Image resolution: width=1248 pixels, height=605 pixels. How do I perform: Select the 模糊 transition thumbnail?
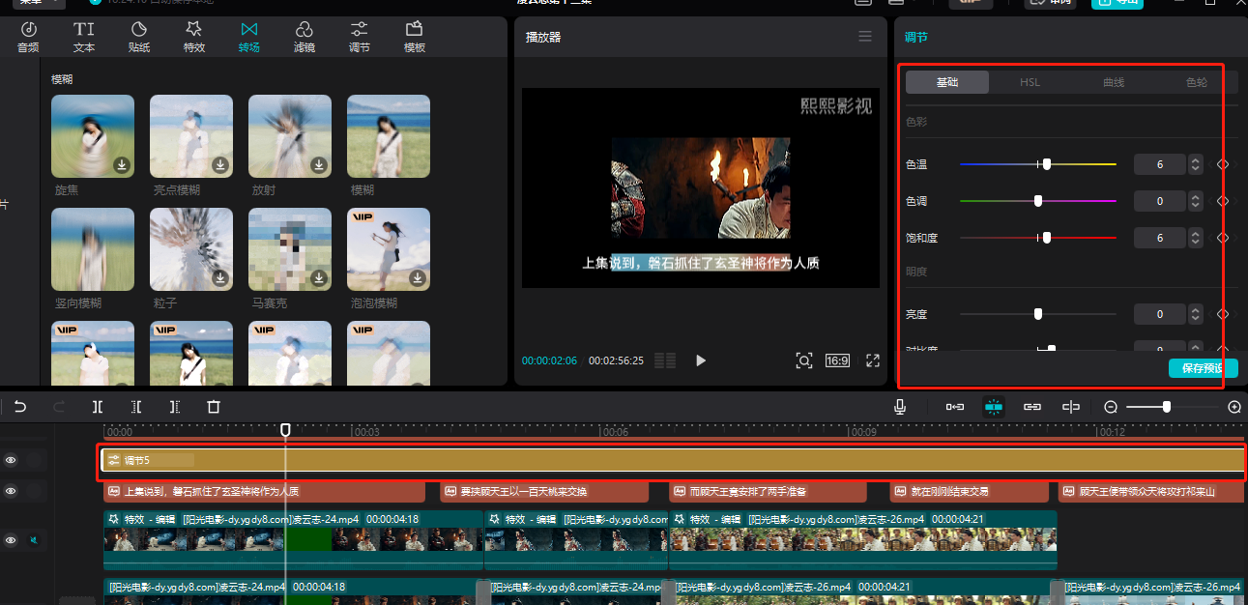click(389, 136)
